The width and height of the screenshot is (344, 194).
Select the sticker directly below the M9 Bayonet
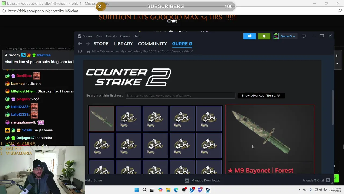pos(102,146)
